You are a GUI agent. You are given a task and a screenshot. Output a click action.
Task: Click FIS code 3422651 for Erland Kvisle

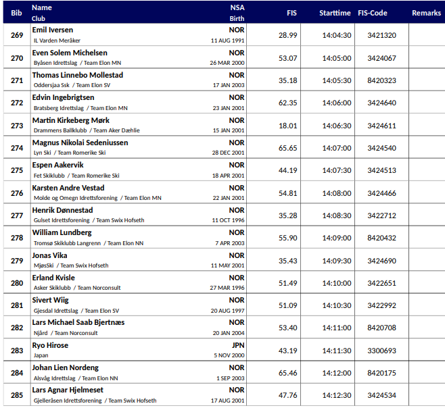pyautogui.click(x=381, y=283)
